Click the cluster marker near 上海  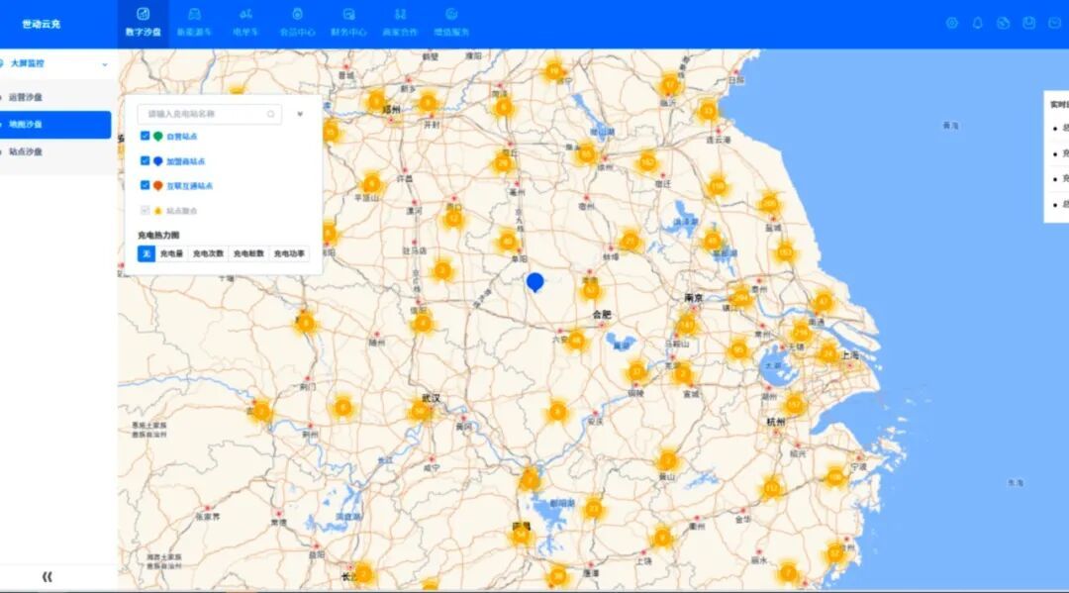tap(828, 353)
